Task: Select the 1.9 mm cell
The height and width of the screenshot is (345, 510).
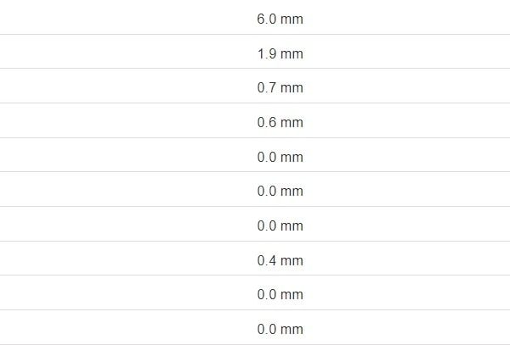Action: point(280,54)
